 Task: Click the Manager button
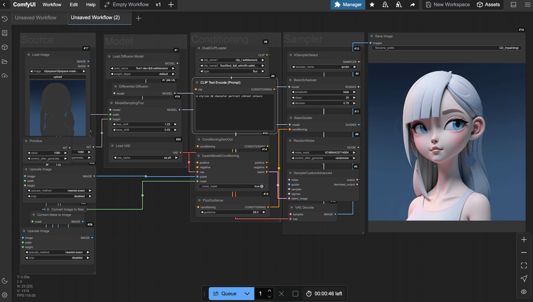pyautogui.click(x=348, y=5)
